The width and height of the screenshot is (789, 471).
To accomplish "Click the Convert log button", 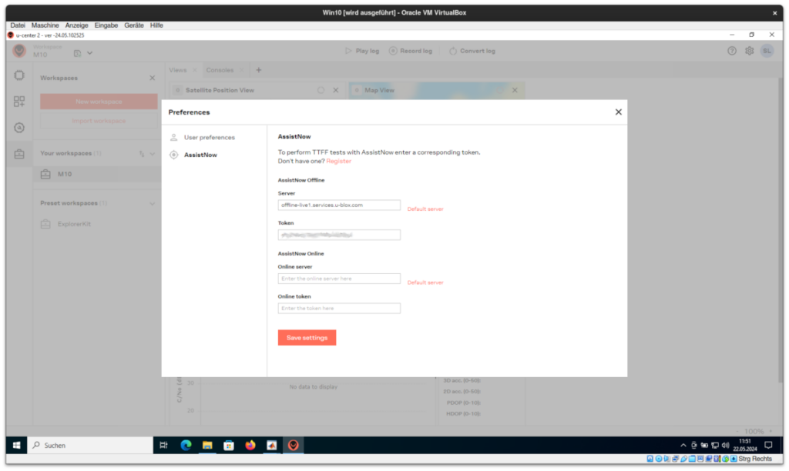I will (x=472, y=51).
